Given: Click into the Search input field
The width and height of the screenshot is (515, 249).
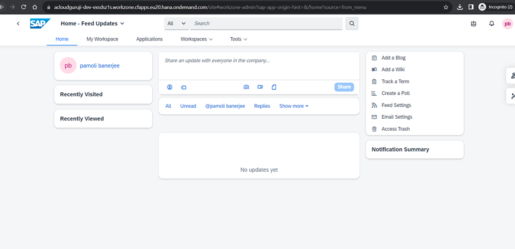Looking at the screenshot, I should [266, 24].
